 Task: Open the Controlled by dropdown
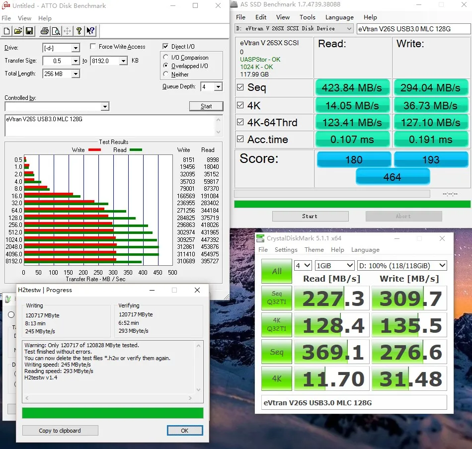coord(105,106)
